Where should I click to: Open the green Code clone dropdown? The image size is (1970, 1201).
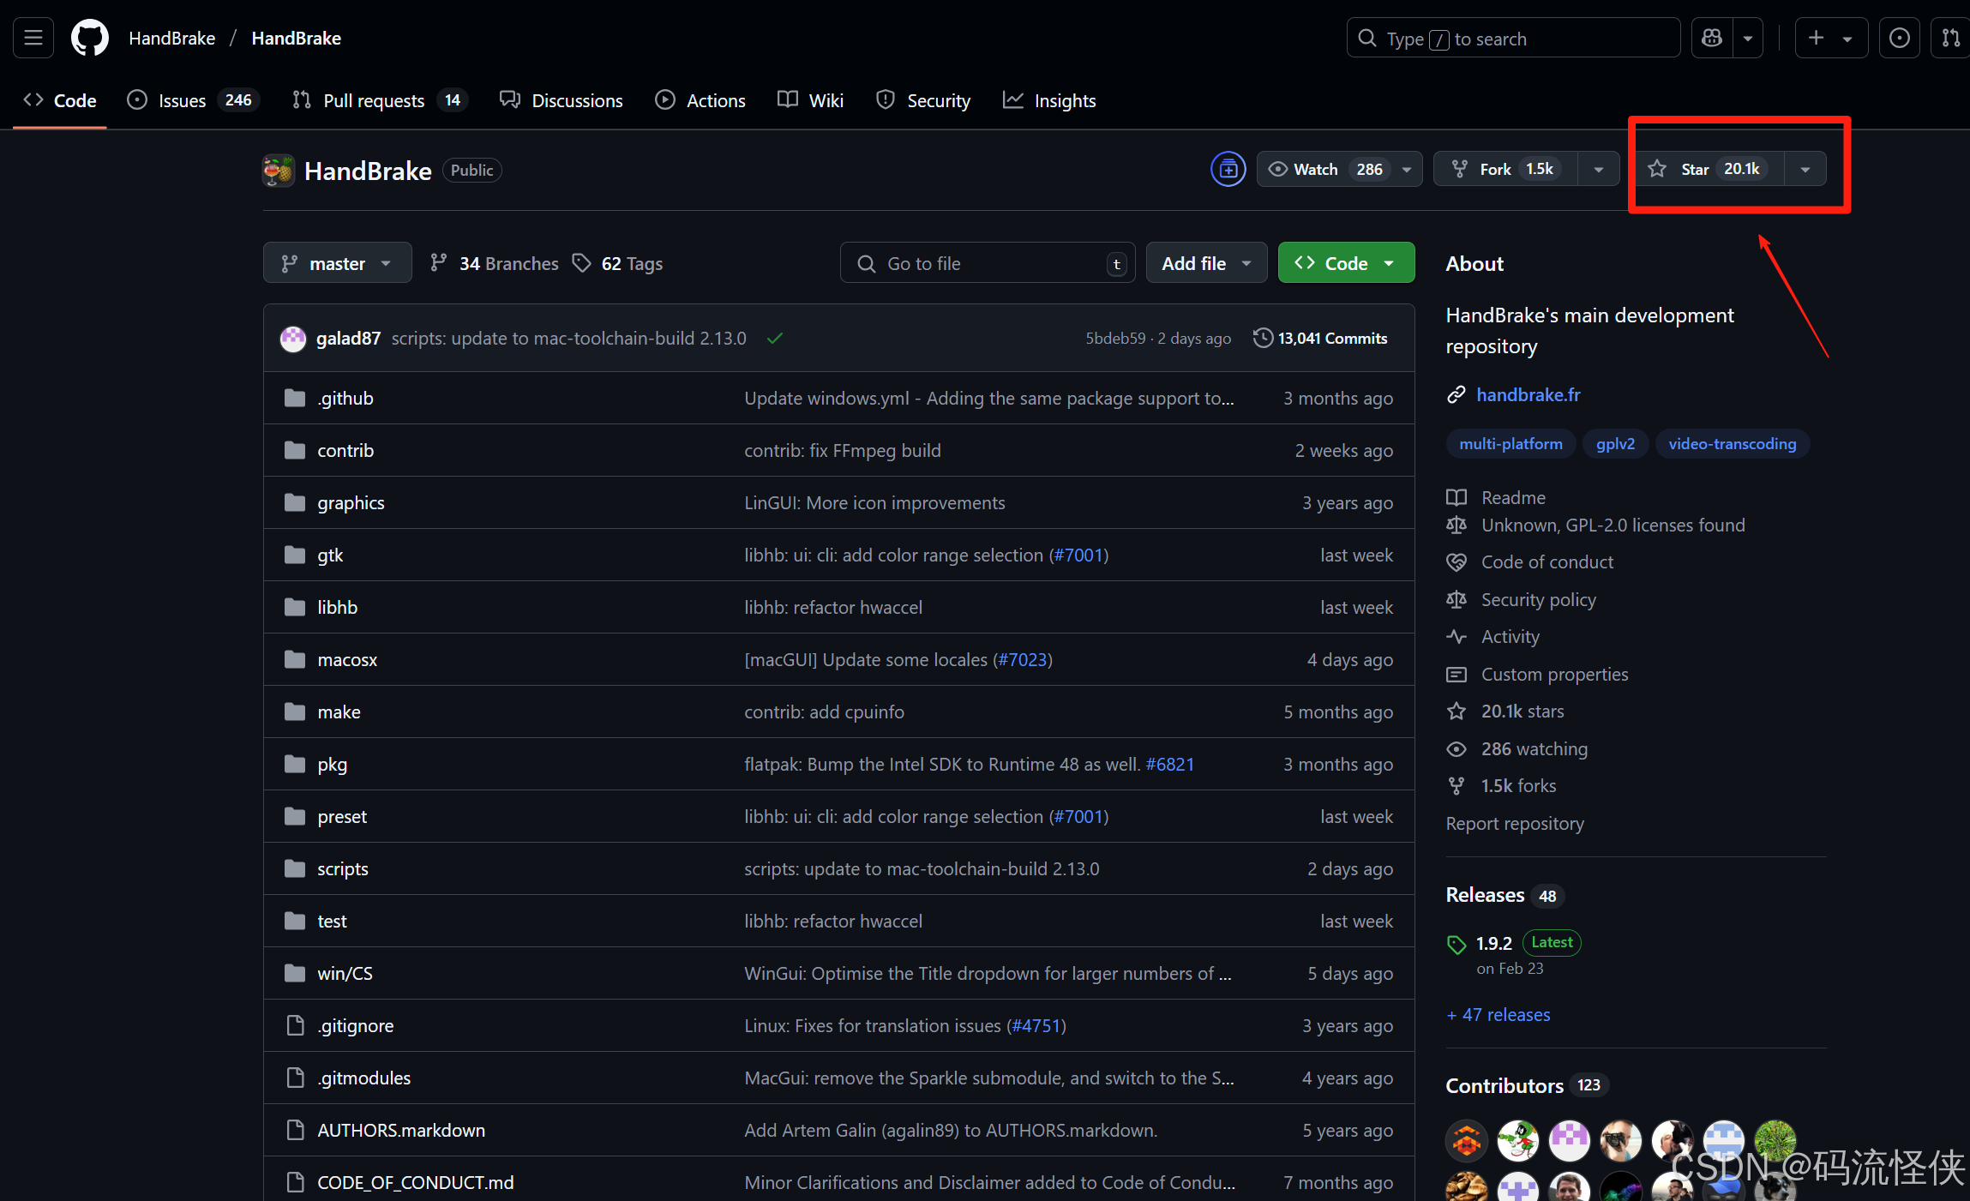click(x=1346, y=262)
